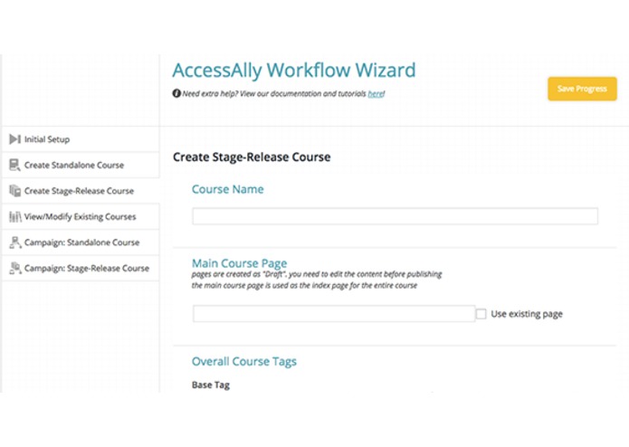Image resolution: width=629 pixels, height=447 pixels.
Task: Click the Campaign: Standalone Course icon
Action: (x=14, y=243)
